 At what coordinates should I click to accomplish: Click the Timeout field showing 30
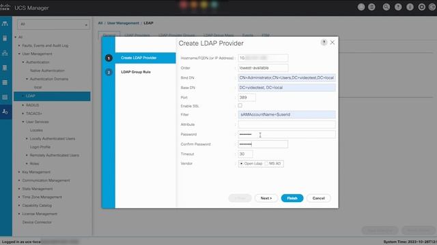pyautogui.click(x=245, y=154)
